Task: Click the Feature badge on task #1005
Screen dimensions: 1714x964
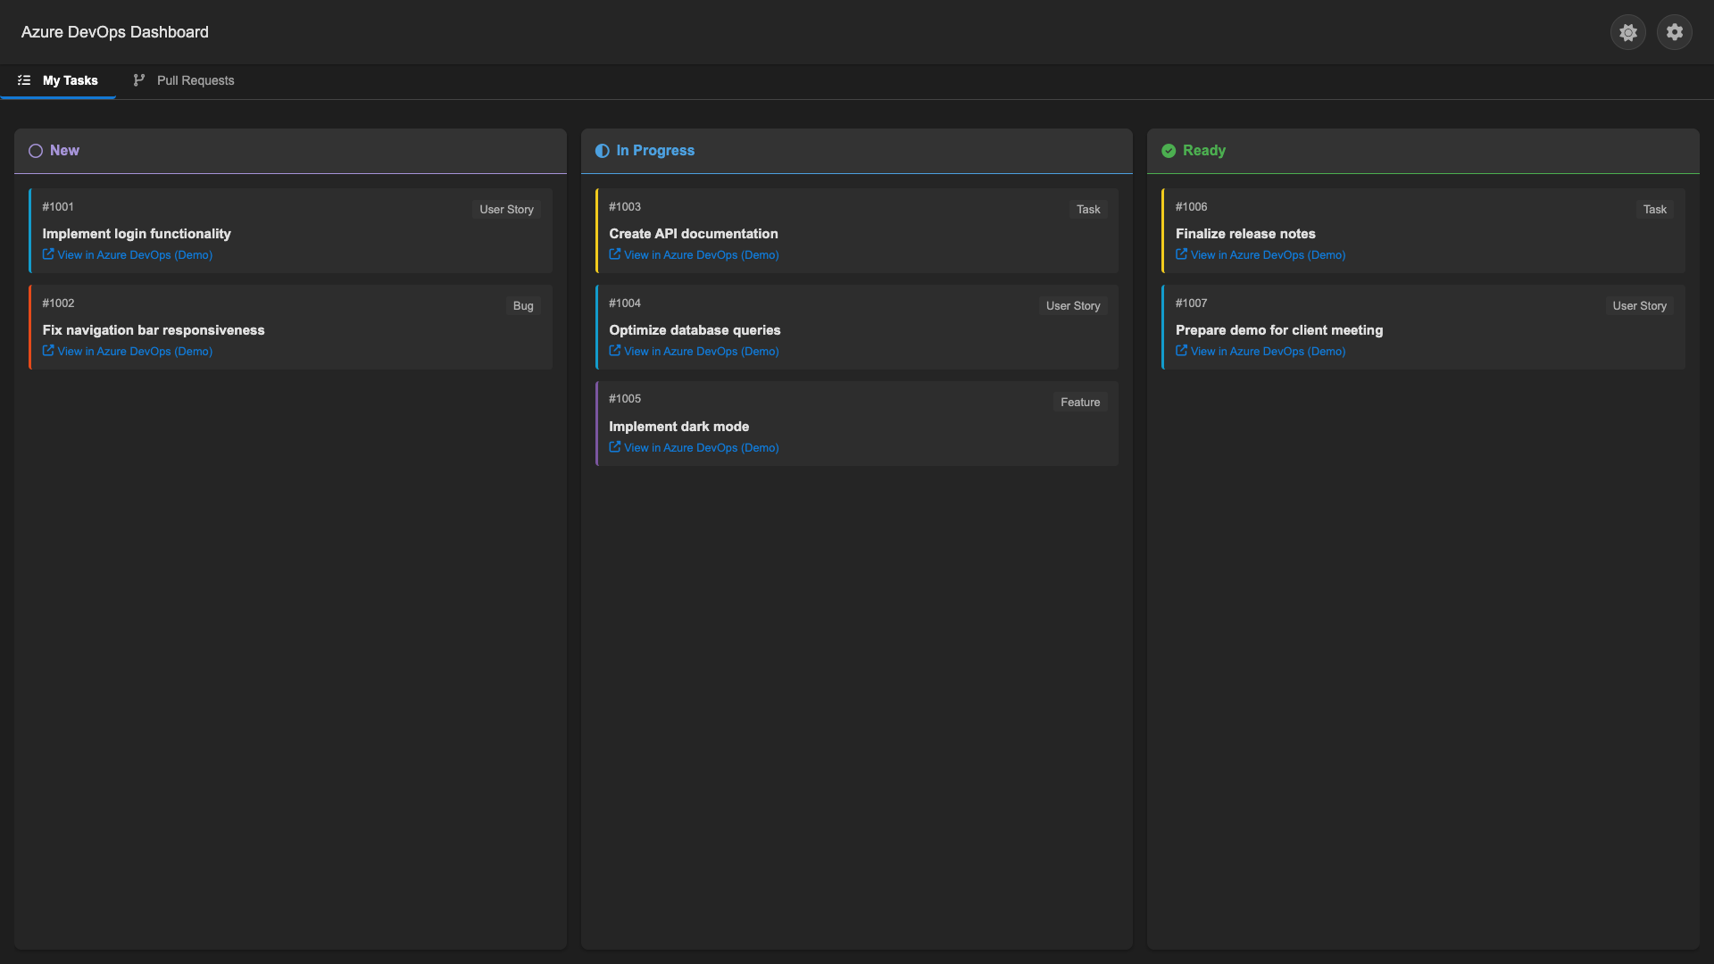Action: coord(1080,403)
